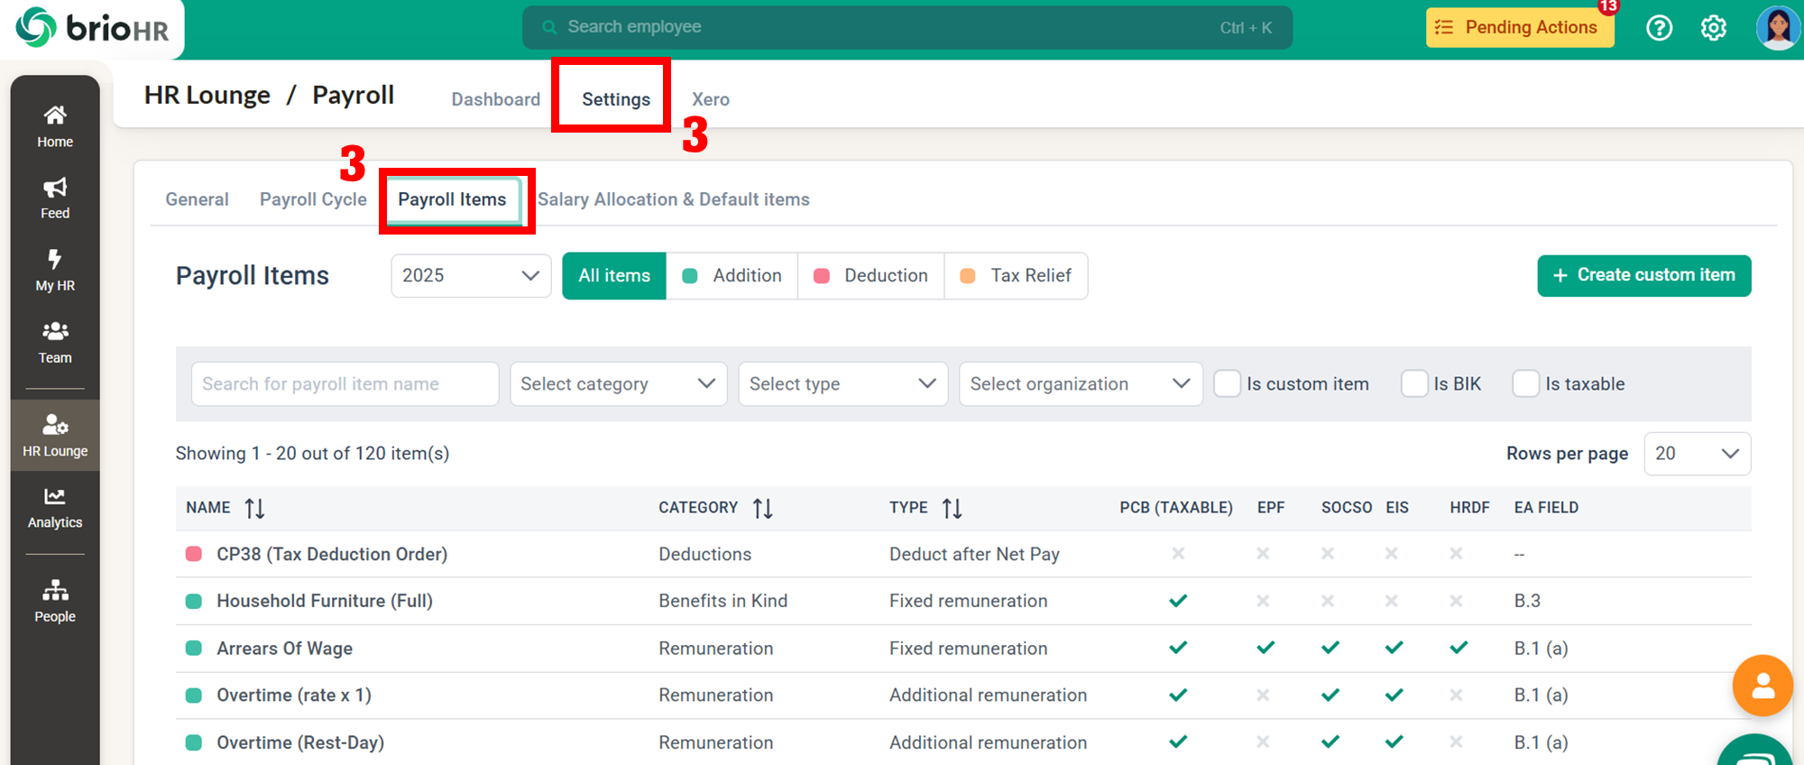Click B.3 EA field value

pos(1527,601)
